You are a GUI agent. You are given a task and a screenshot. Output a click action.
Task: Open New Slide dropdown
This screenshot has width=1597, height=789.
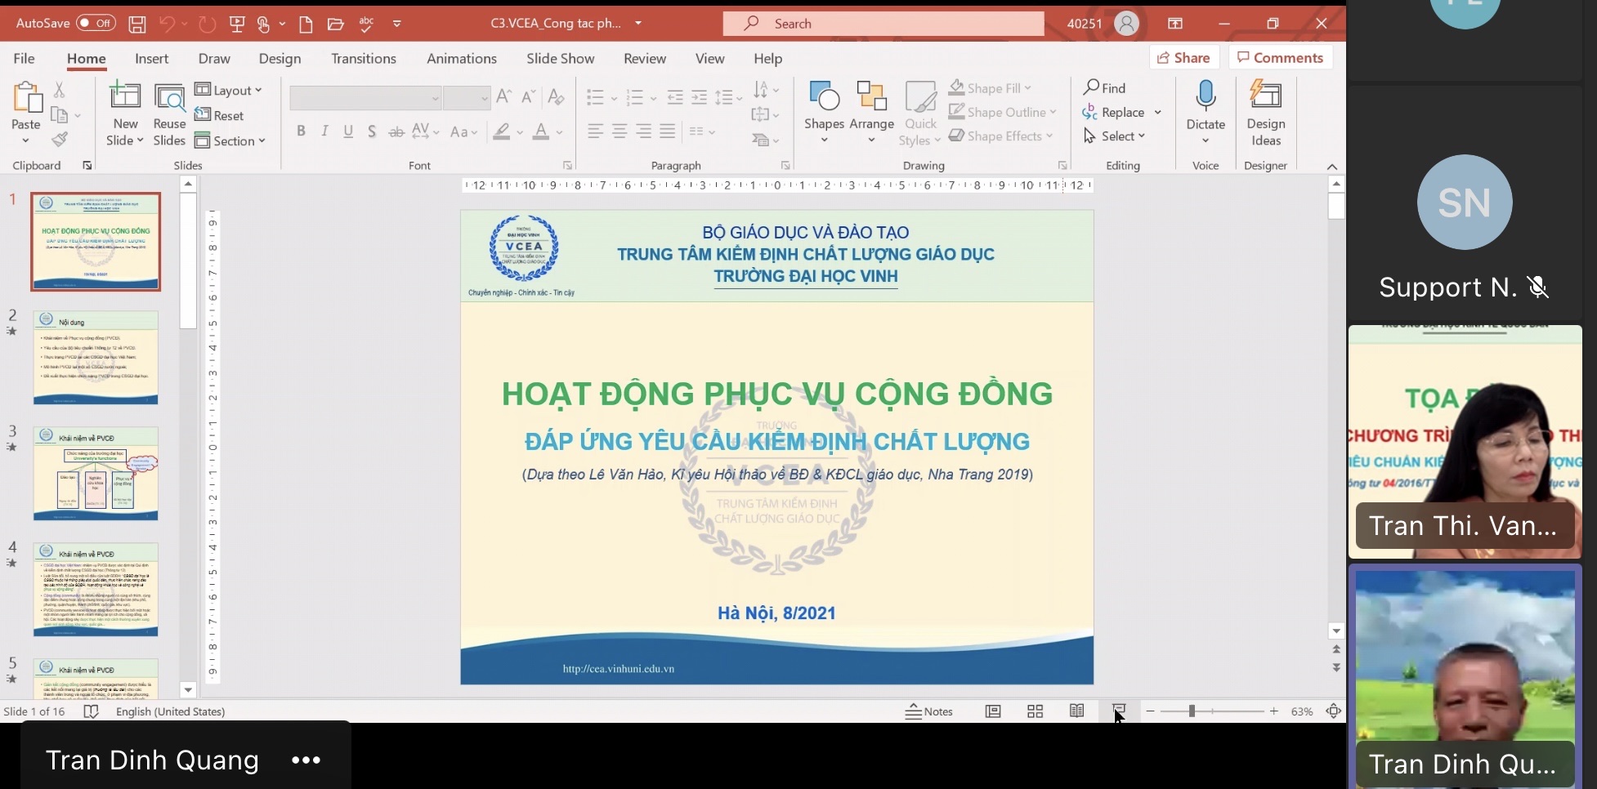(125, 140)
